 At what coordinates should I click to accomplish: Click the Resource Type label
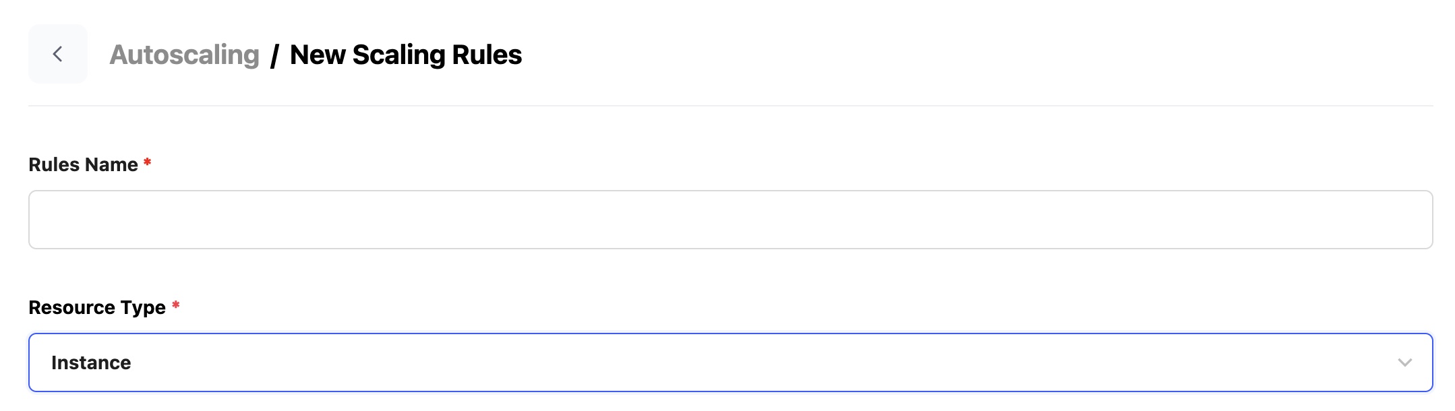96,307
